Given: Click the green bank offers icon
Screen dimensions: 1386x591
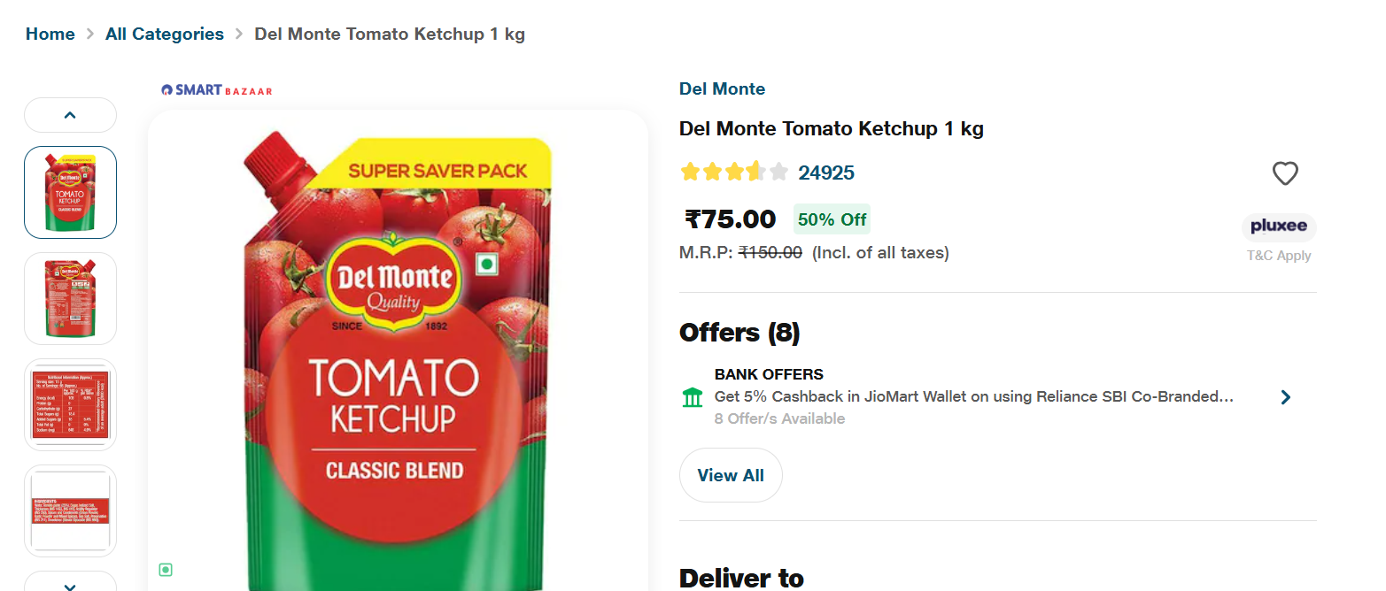Looking at the screenshot, I should tap(693, 397).
